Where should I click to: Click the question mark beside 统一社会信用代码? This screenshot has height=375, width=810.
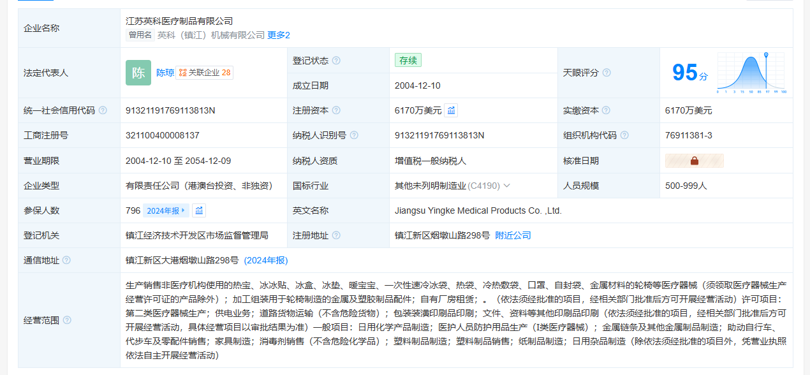[x=103, y=110]
